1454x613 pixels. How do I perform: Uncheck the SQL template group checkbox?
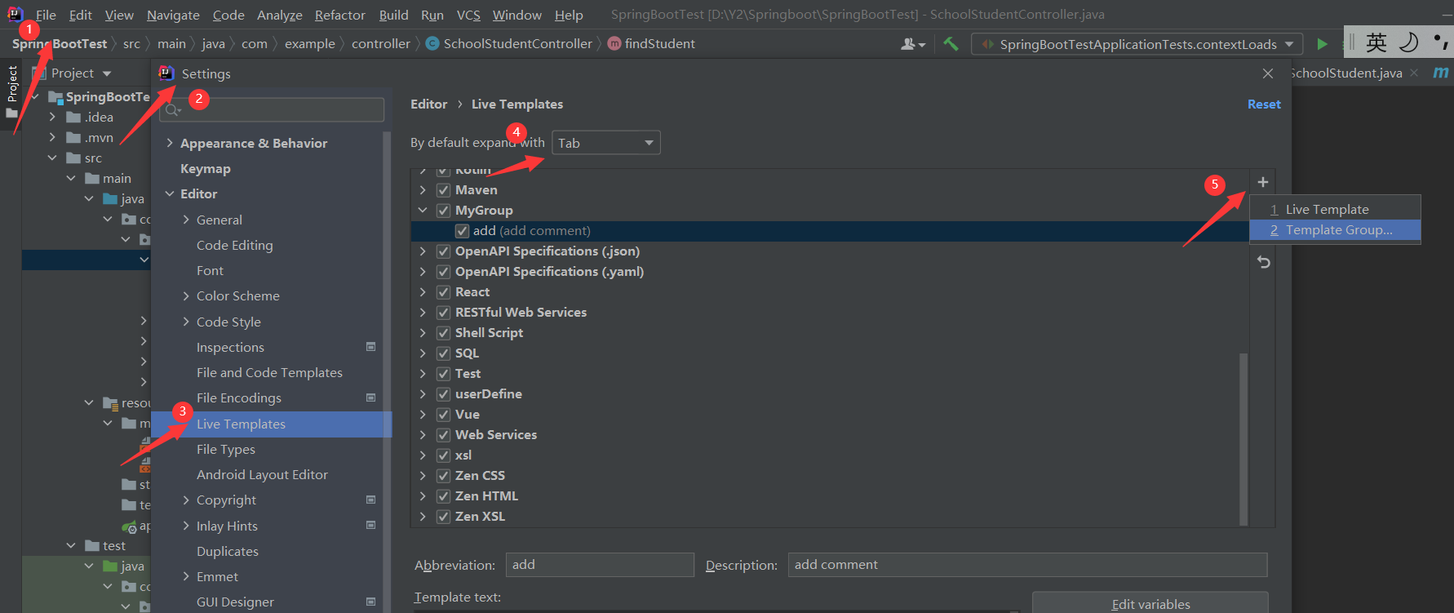(x=443, y=353)
